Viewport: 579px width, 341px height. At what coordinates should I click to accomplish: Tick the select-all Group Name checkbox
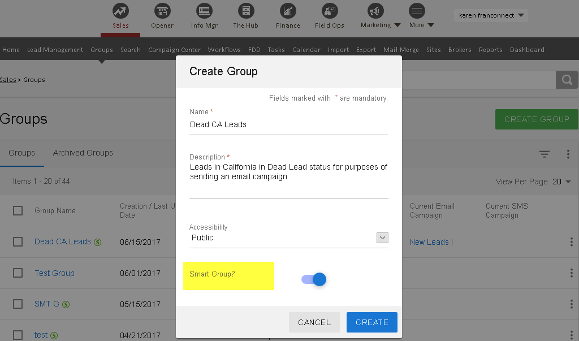[18, 210]
